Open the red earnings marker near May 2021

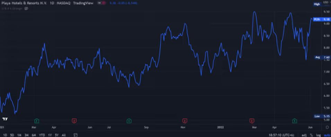coord(74,121)
